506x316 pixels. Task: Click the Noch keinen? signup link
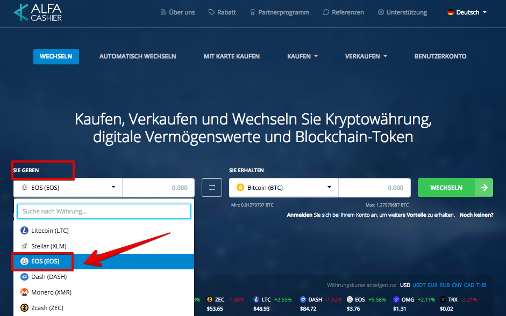[476, 215]
